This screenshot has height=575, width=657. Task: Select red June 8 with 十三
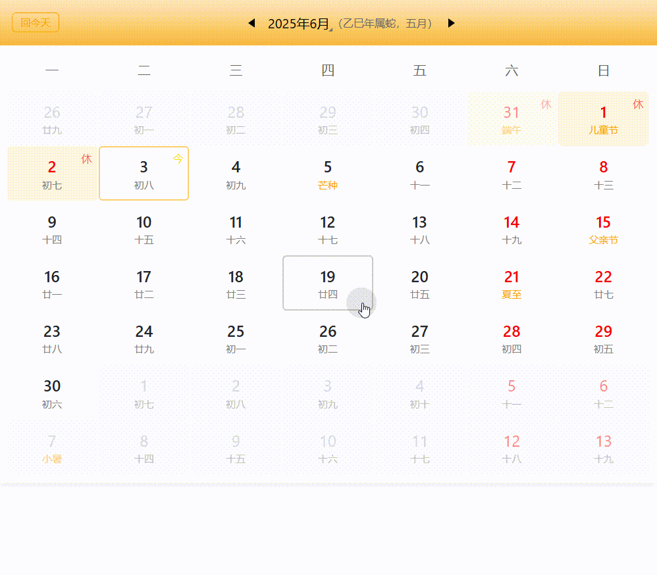pyautogui.click(x=604, y=174)
